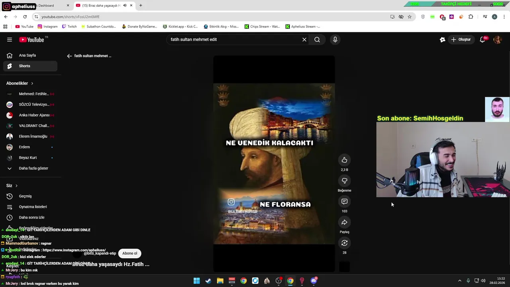Viewport: 510px width, 287px height.
Task: Open the browser apps grid icon
Action: (5, 27)
